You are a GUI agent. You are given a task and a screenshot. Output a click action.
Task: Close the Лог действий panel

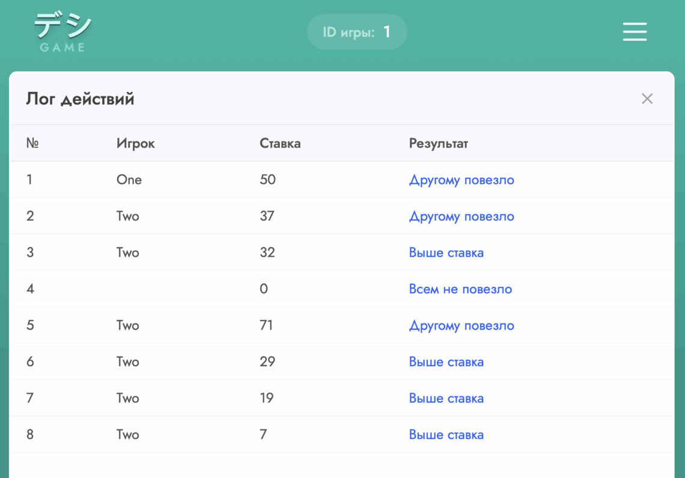point(647,99)
